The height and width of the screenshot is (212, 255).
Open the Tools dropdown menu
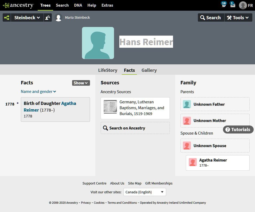(238, 18)
